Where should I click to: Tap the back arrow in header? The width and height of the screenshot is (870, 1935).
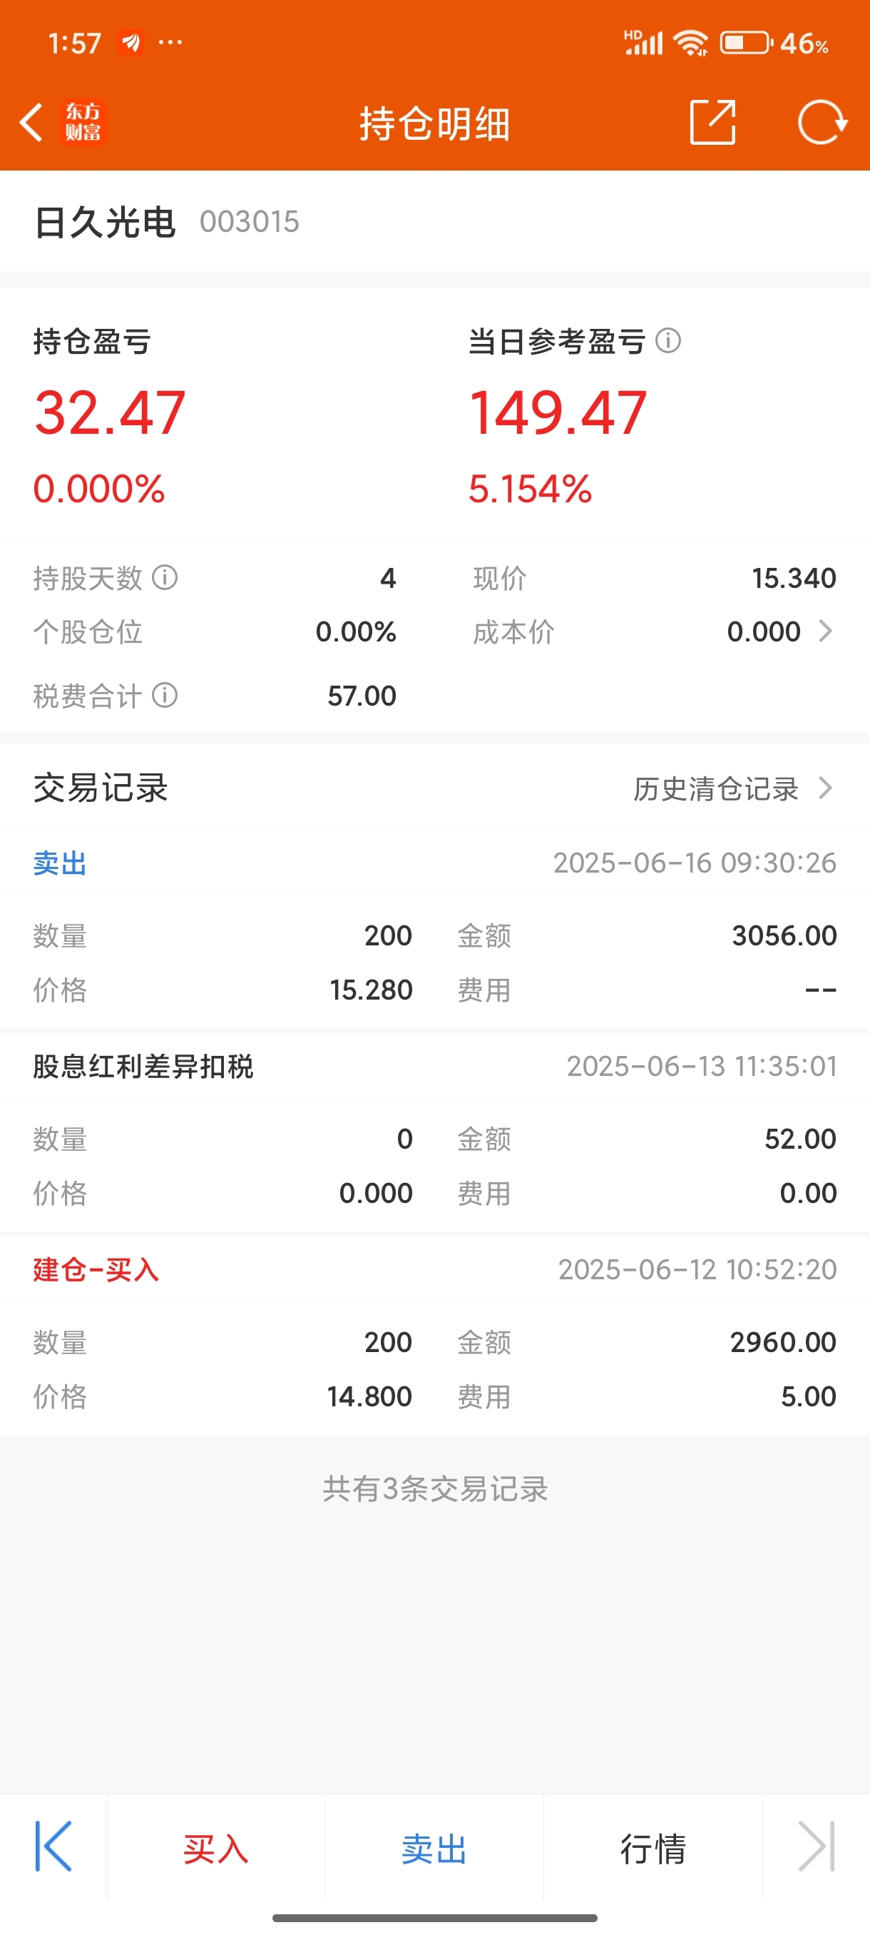pos(31,123)
